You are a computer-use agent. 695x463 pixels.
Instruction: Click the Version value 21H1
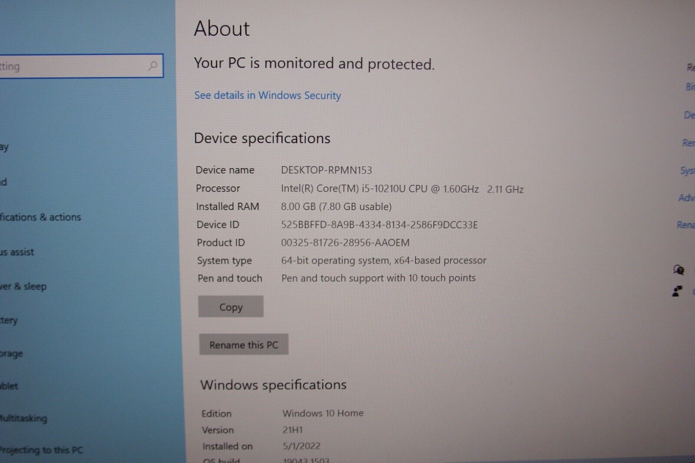coord(292,430)
